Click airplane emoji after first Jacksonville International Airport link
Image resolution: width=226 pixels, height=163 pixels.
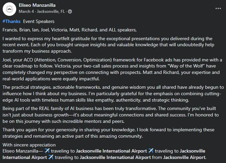coord(151,150)
